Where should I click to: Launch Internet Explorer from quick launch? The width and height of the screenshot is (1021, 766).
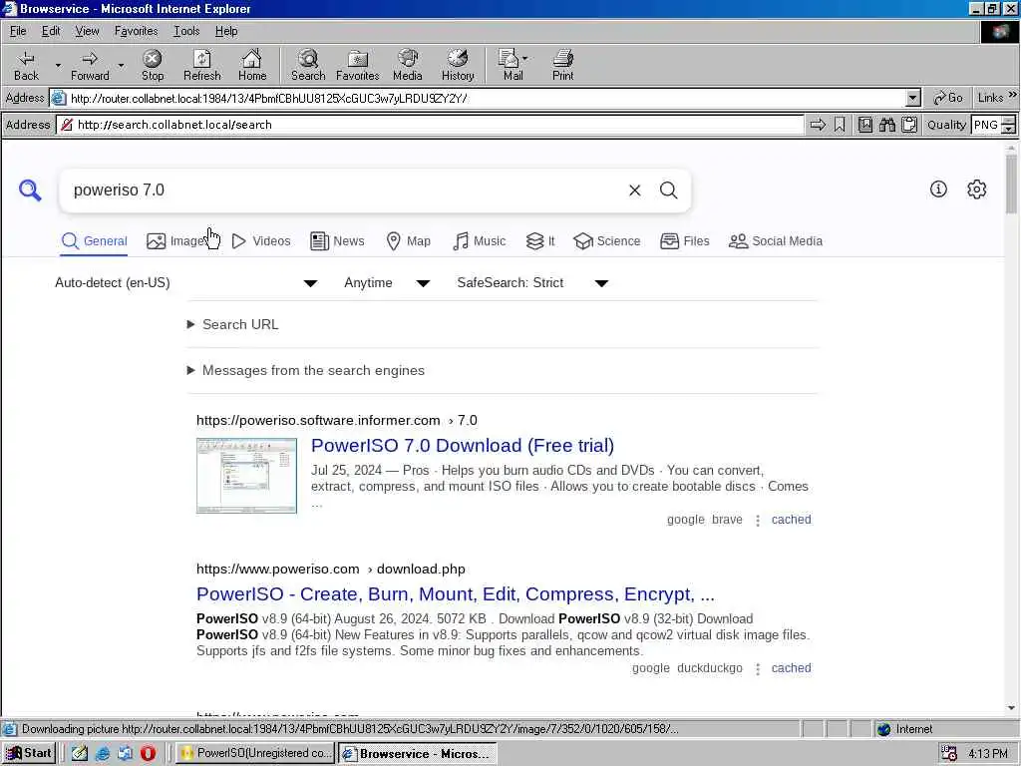point(103,754)
